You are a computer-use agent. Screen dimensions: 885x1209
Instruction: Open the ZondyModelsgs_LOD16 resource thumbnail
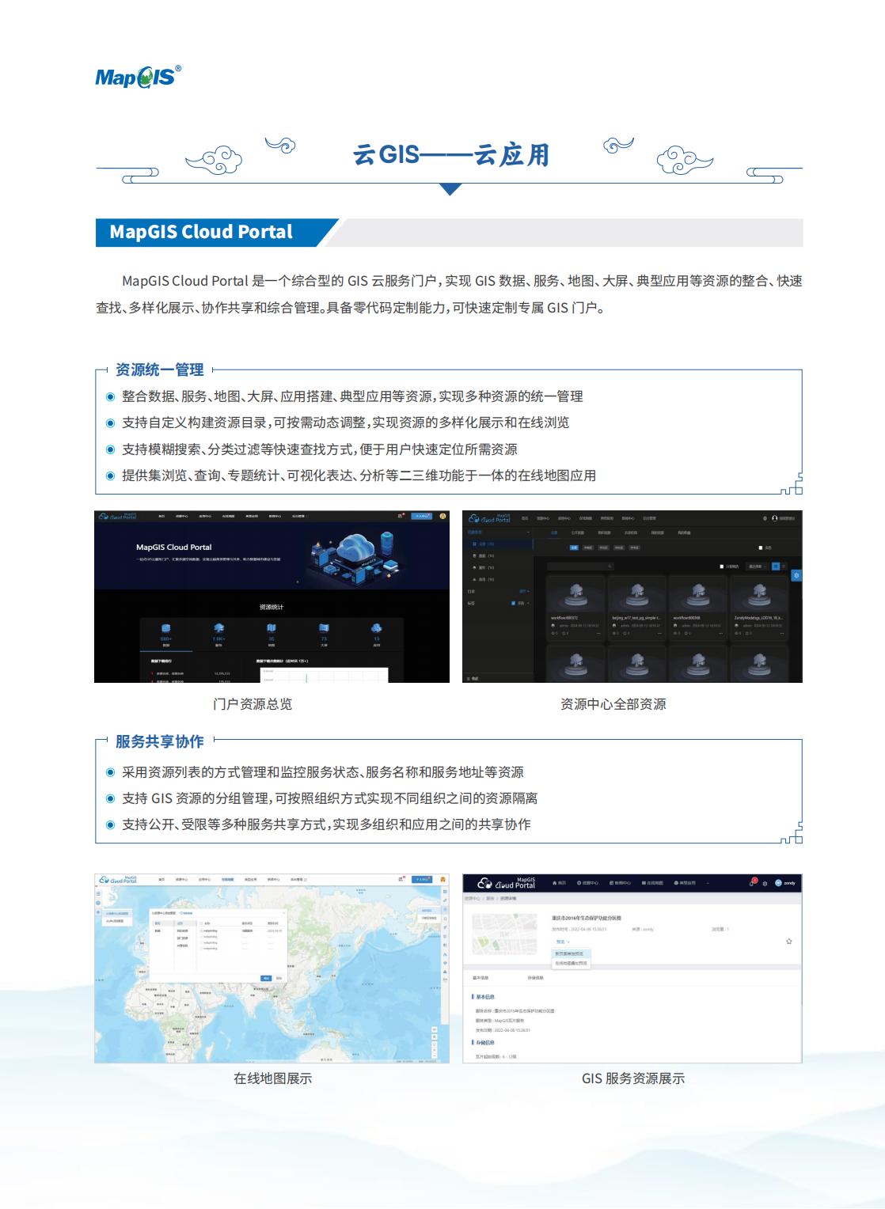click(759, 594)
